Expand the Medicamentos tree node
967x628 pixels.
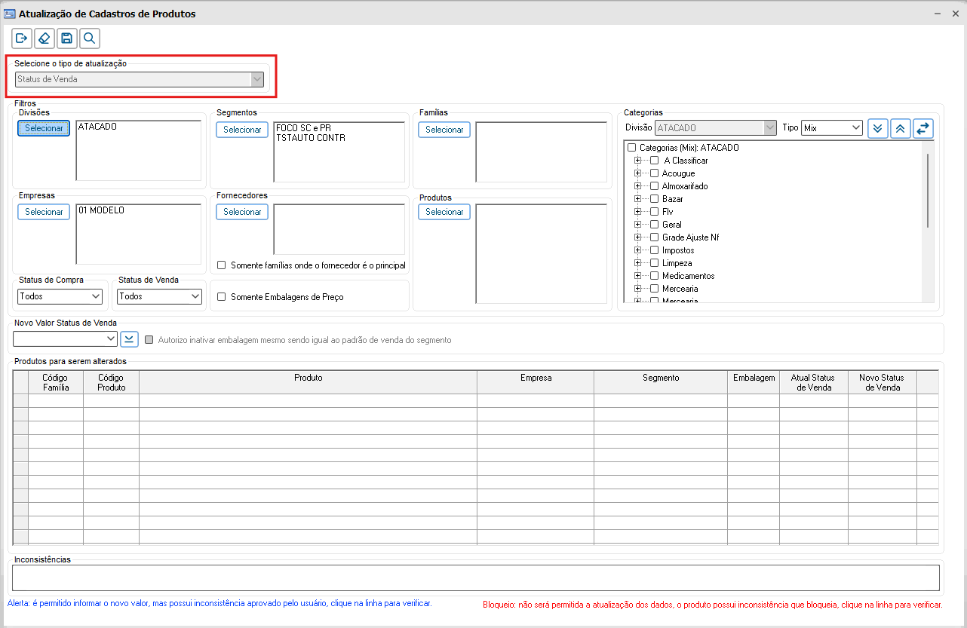pos(638,276)
